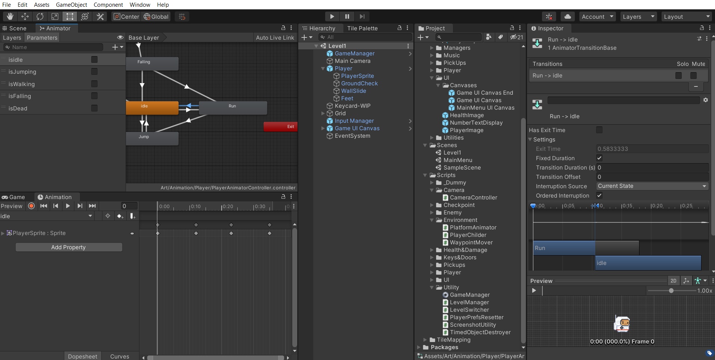
Task: Toggle isJumping parameter checkbox
Action: [x=94, y=71]
